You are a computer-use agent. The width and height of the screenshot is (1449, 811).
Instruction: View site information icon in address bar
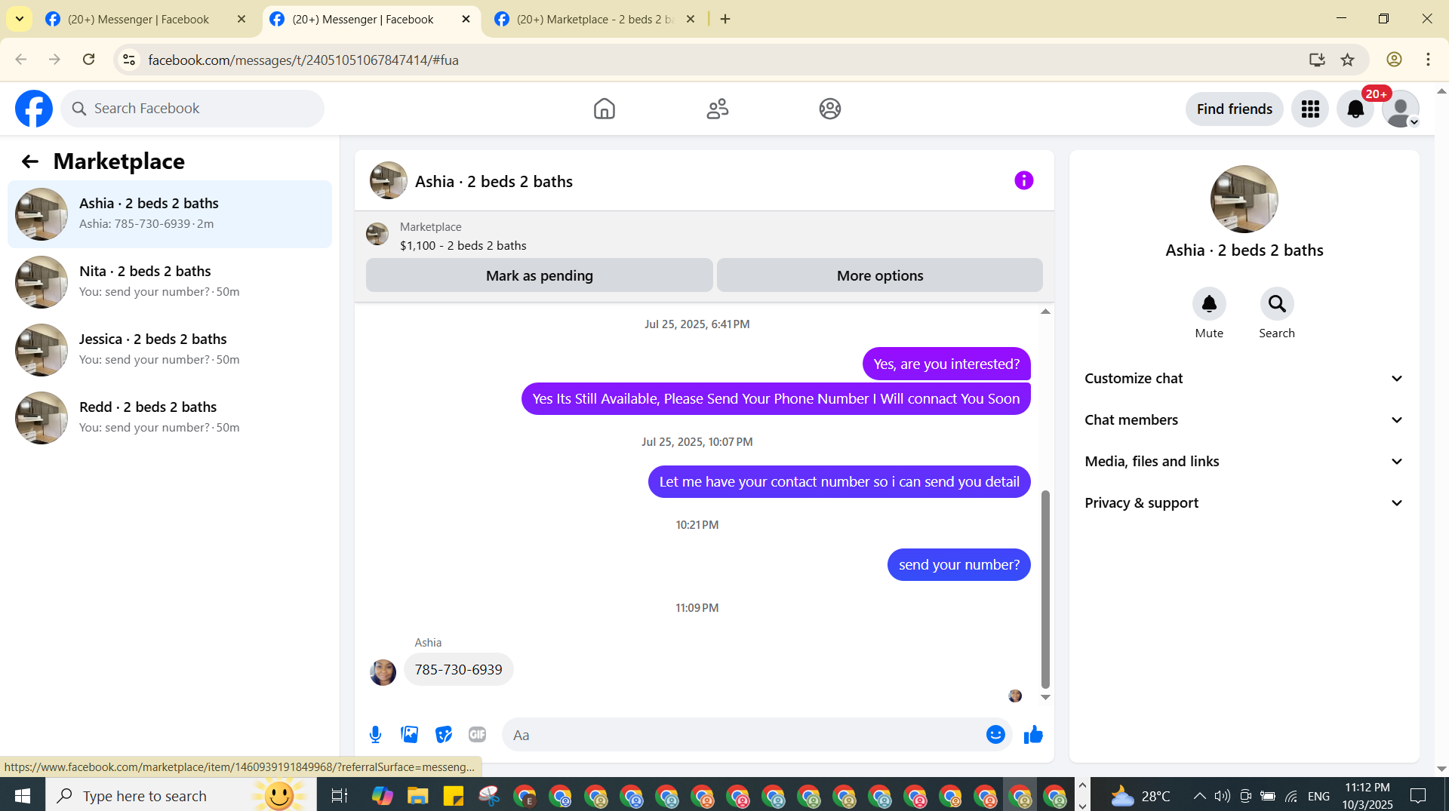tap(129, 60)
